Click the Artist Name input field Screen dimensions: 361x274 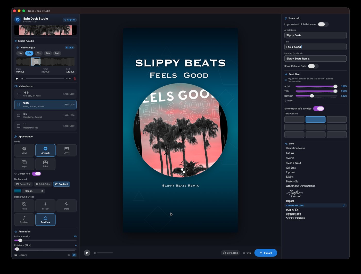click(315, 35)
